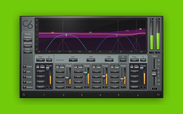This screenshot has width=183, height=114.
Task: Click the High crossover value 11596
Action: 109,60
